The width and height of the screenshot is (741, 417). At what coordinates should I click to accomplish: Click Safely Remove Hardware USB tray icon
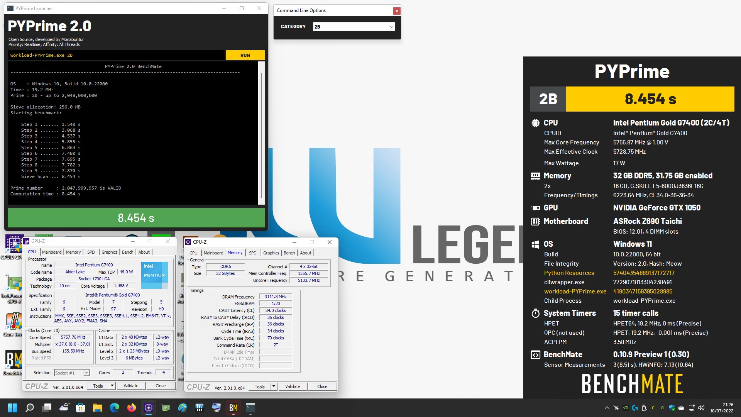[x=644, y=408]
